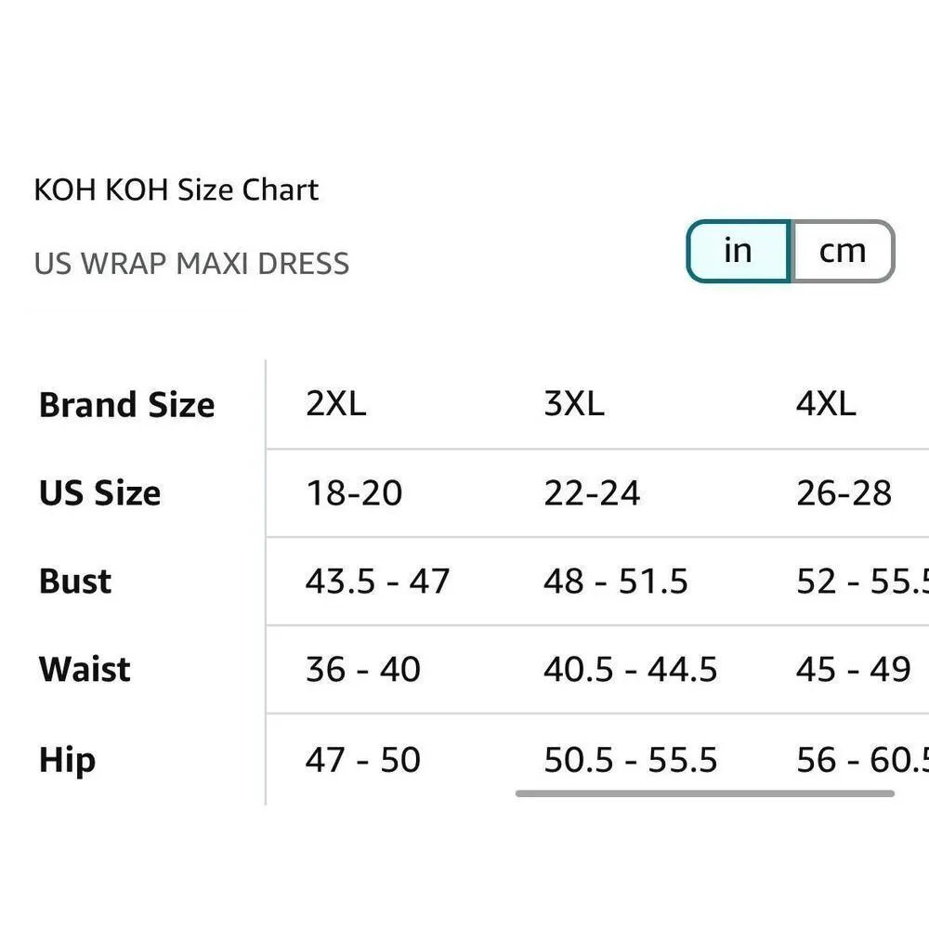Select the 3XL brand size cell
The image size is (929, 929).
tap(574, 405)
